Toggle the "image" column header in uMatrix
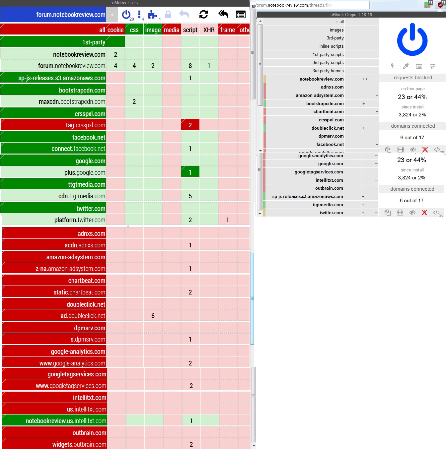The image size is (446, 449). coord(153,30)
